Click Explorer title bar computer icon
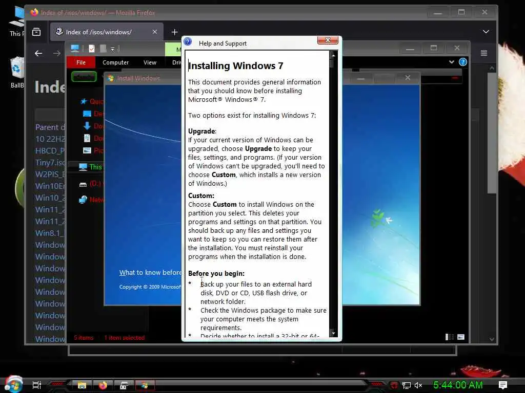Screen dimensions: 525x393 75,49
